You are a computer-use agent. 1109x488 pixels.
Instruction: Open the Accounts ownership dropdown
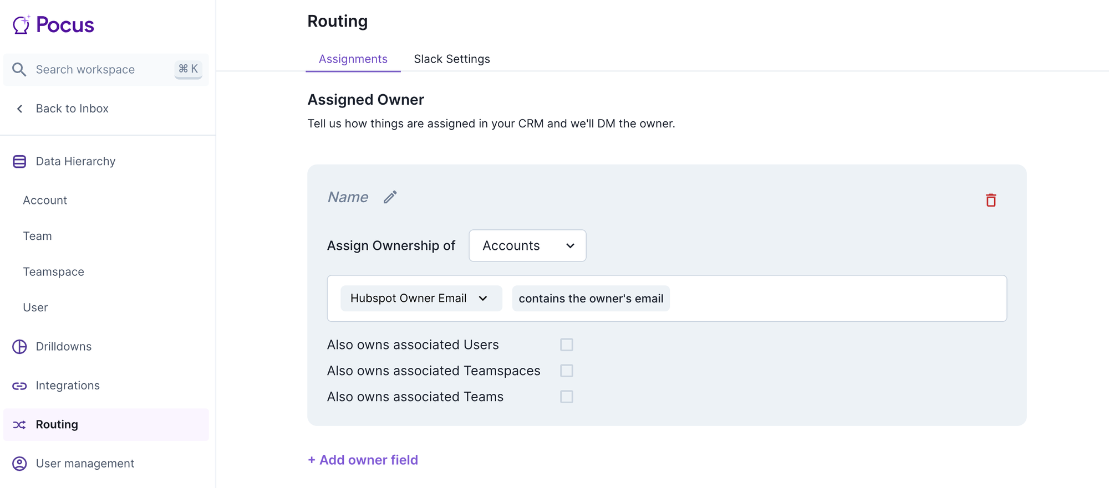tap(527, 246)
